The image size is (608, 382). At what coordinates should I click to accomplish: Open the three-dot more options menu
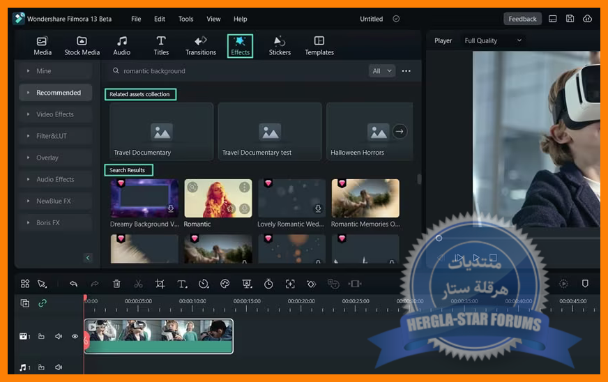click(x=406, y=71)
